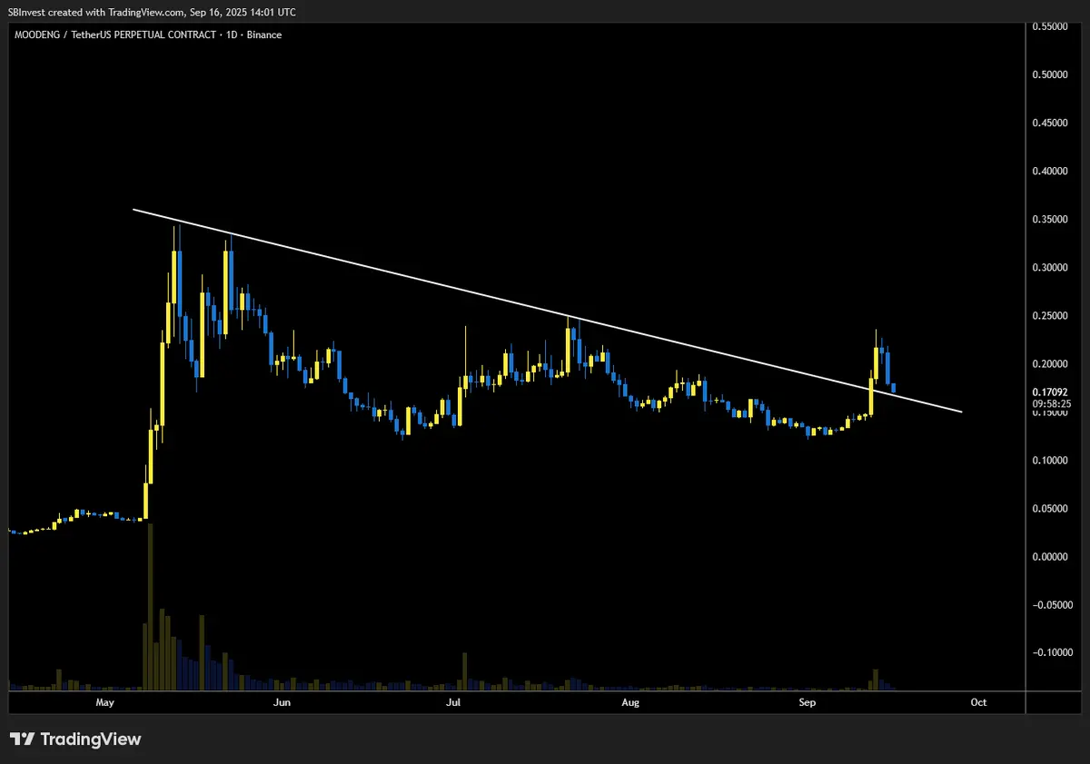The image size is (1090, 764).
Task: Click the May label on time axis
Action: tap(105, 702)
